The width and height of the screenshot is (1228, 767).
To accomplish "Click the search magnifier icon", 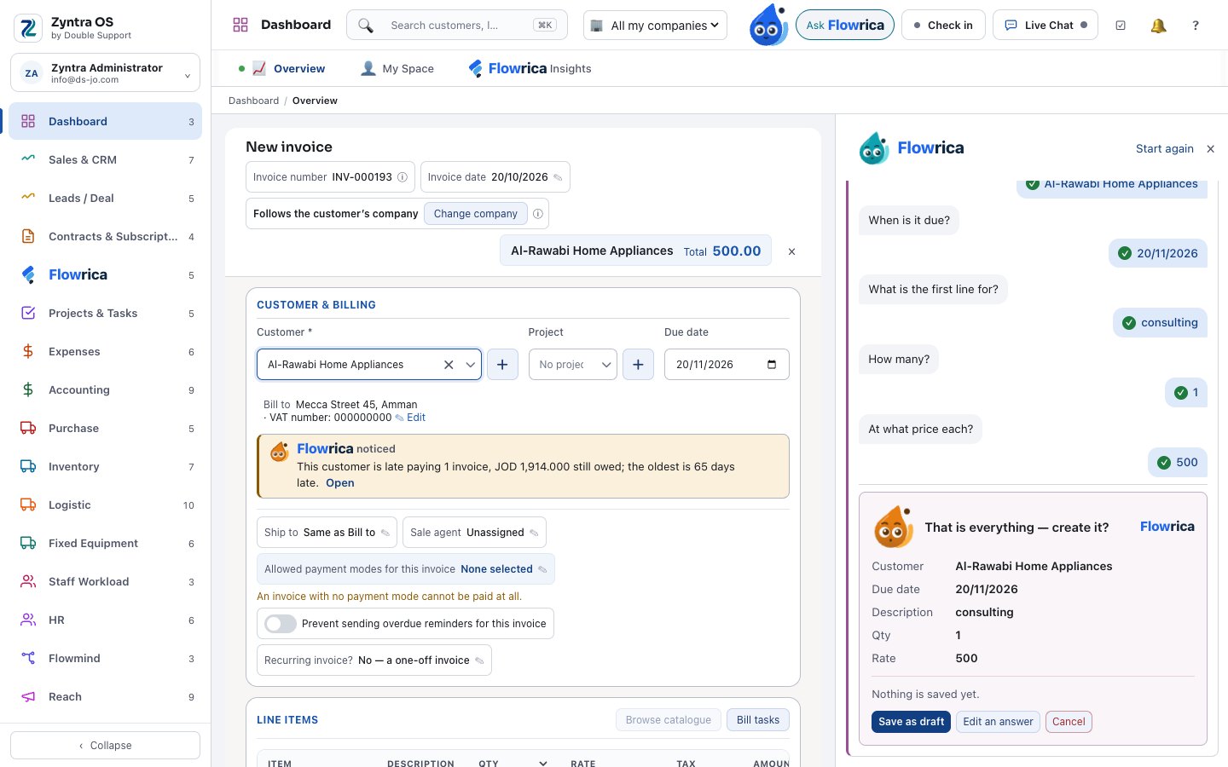I will [x=366, y=26].
